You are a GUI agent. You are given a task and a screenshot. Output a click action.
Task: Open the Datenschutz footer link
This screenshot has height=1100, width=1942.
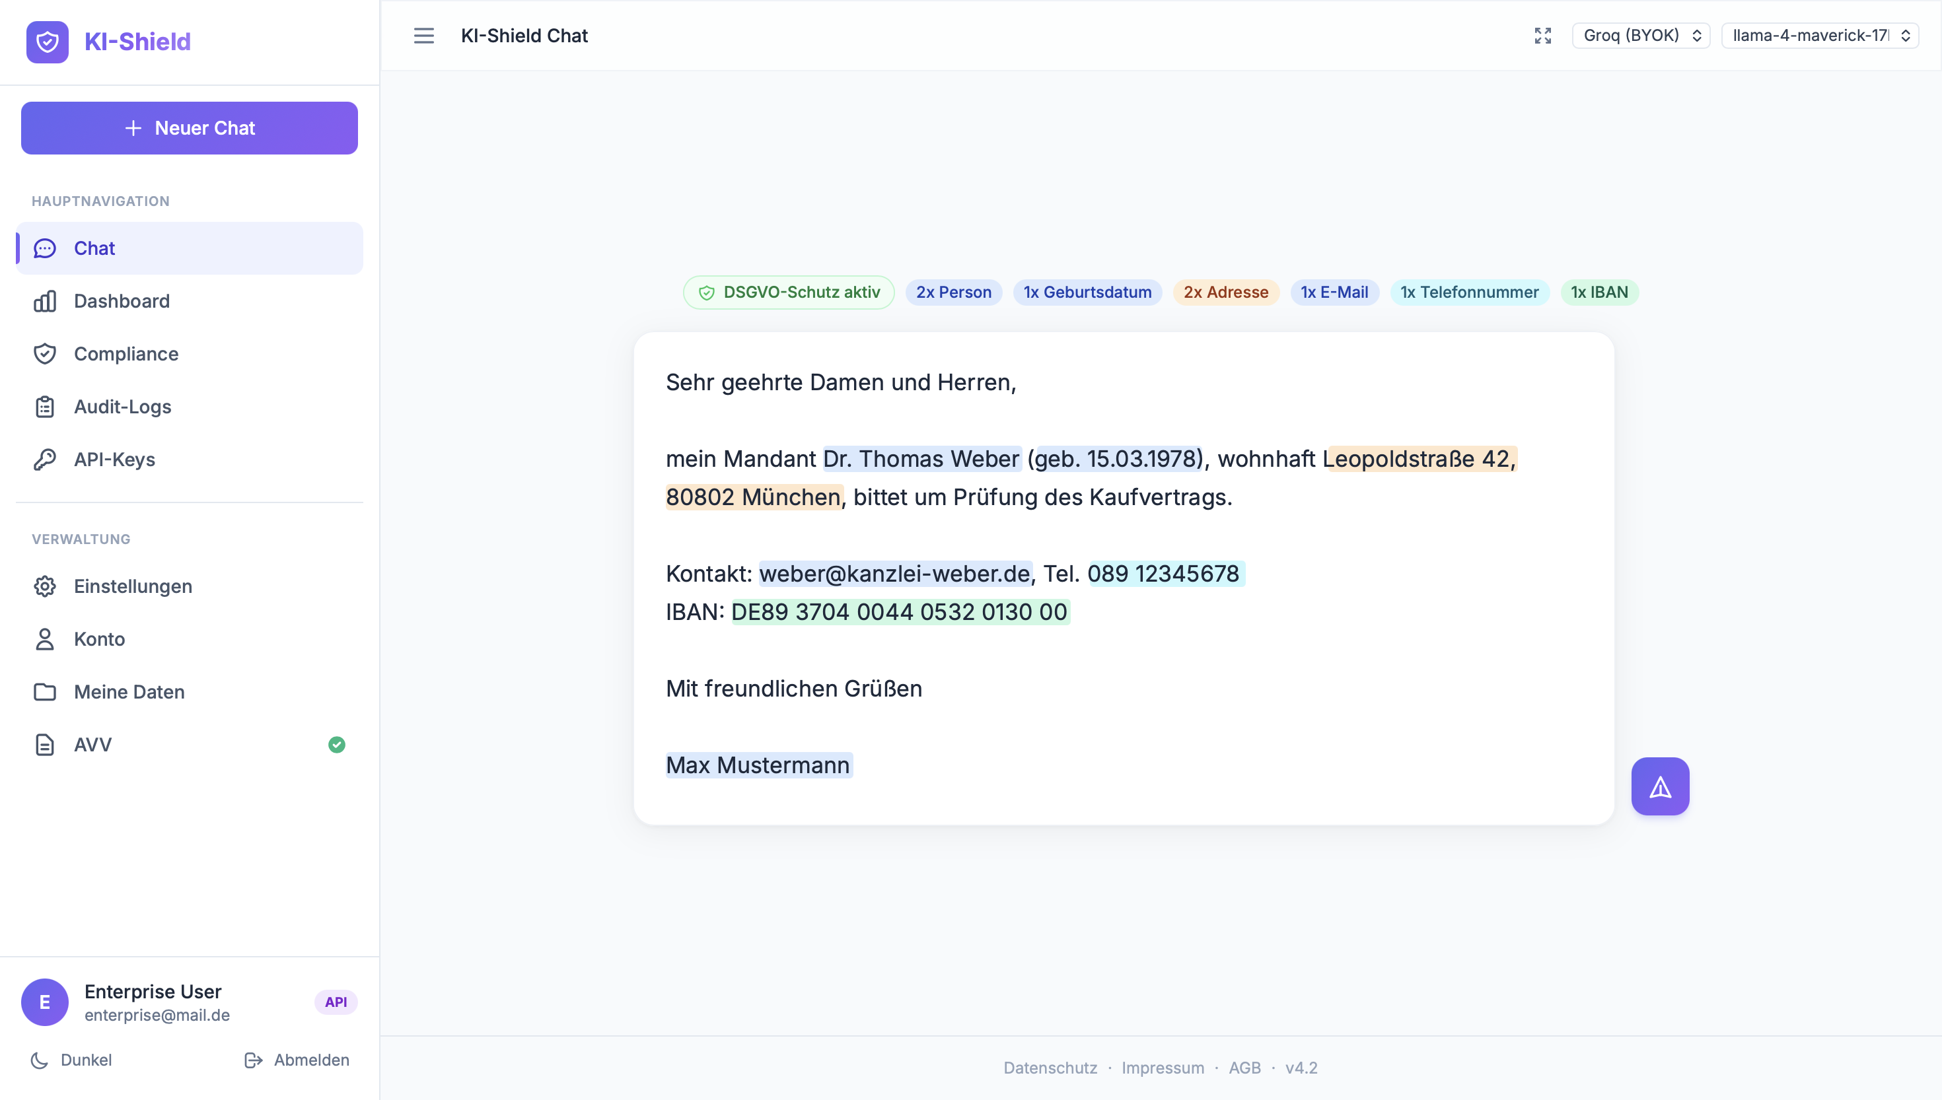coord(1050,1068)
